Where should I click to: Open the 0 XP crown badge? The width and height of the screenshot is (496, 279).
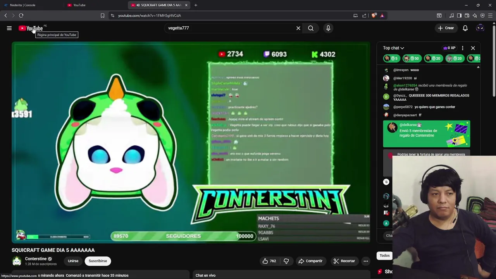pos(449,48)
